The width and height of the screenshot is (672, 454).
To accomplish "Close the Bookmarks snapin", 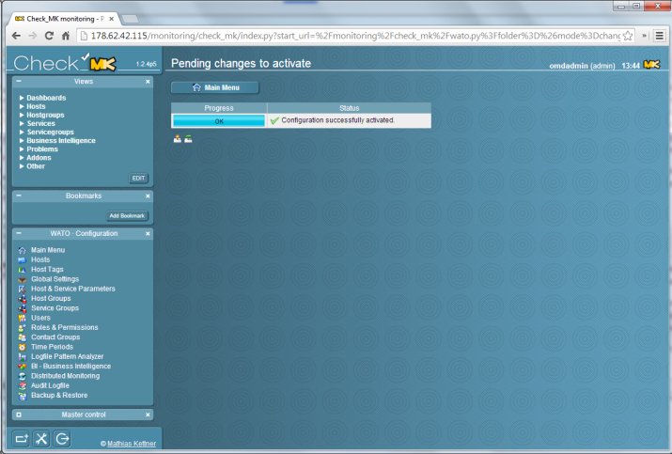I will pyautogui.click(x=148, y=196).
